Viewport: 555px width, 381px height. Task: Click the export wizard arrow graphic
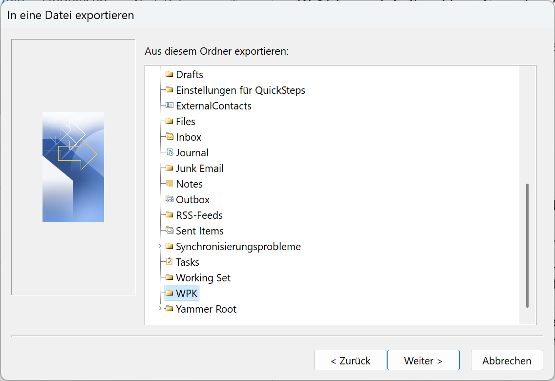pyautogui.click(x=73, y=167)
